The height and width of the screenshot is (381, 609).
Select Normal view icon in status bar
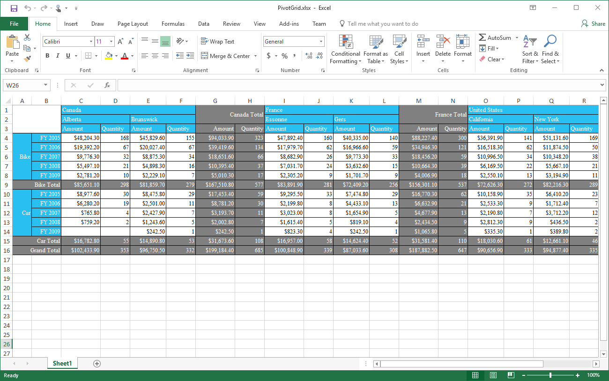(475, 375)
